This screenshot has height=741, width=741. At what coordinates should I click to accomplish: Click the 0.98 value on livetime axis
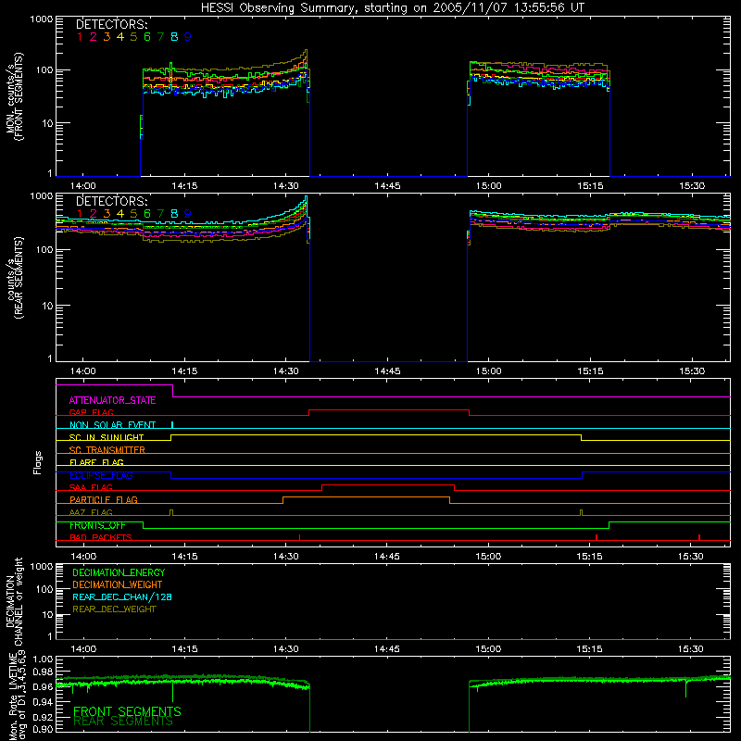click(44, 672)
